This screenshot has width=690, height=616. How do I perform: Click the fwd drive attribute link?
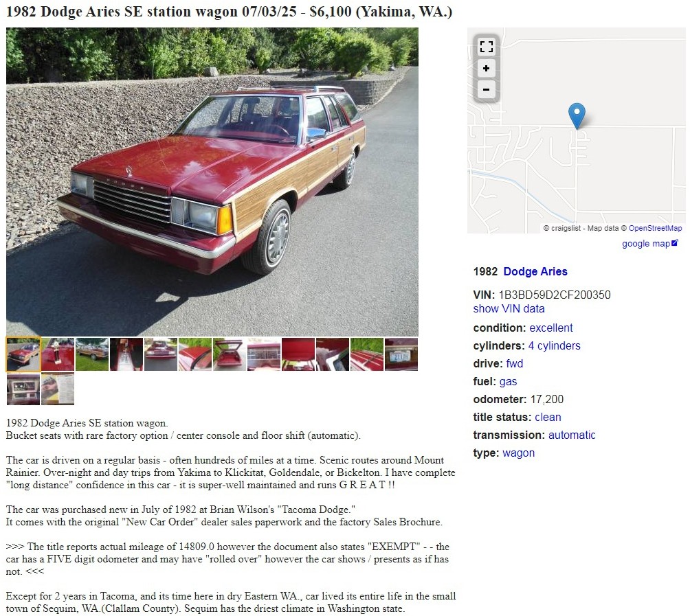[515, 363]
